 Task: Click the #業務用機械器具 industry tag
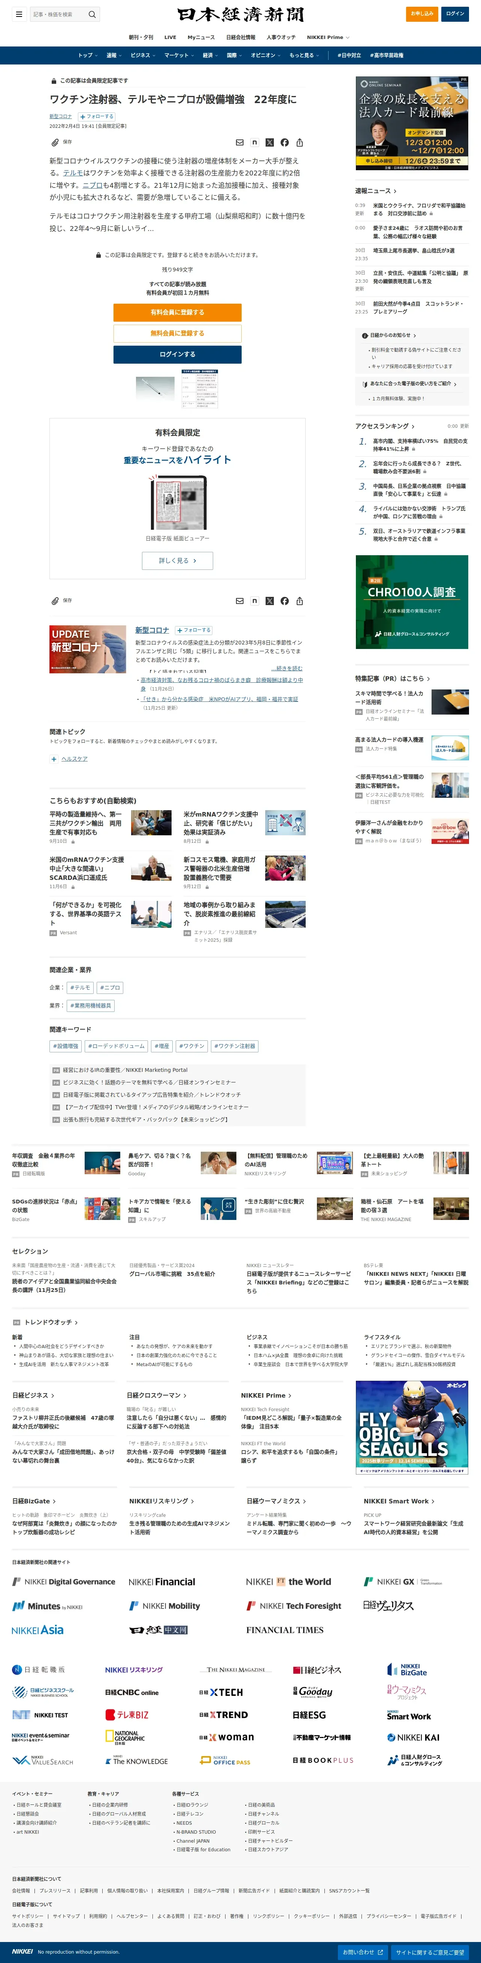coord(91,1006)
